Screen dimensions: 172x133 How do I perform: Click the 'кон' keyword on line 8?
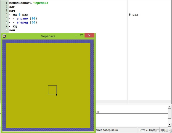pos(12,30)
